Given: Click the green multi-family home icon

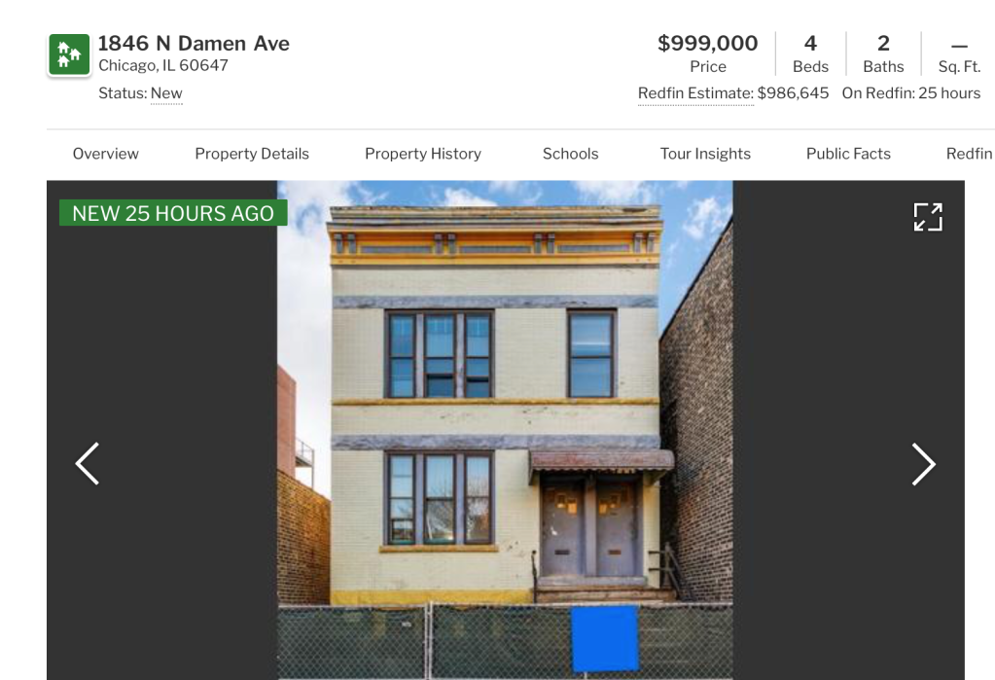Looking at the screenshot, I should (69, 54).
